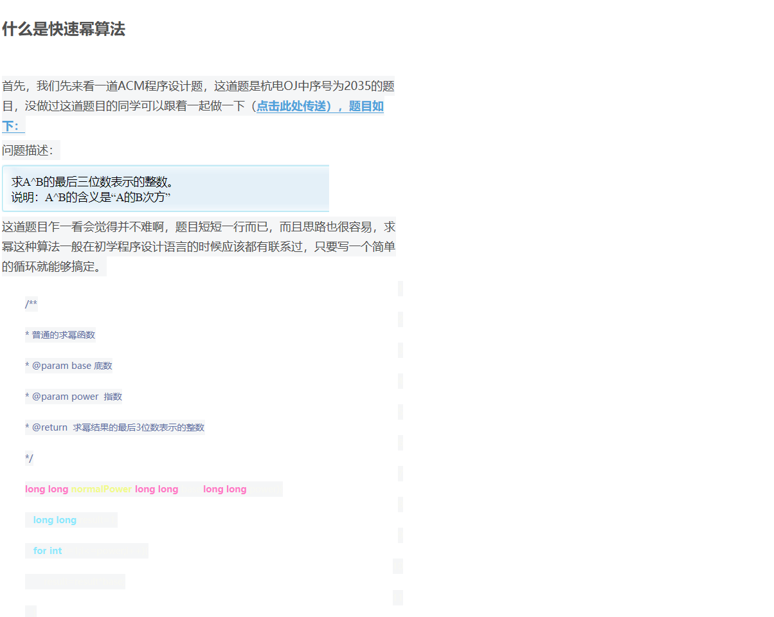
Task: Select the blue problem description box
Action: coord(165,188)
